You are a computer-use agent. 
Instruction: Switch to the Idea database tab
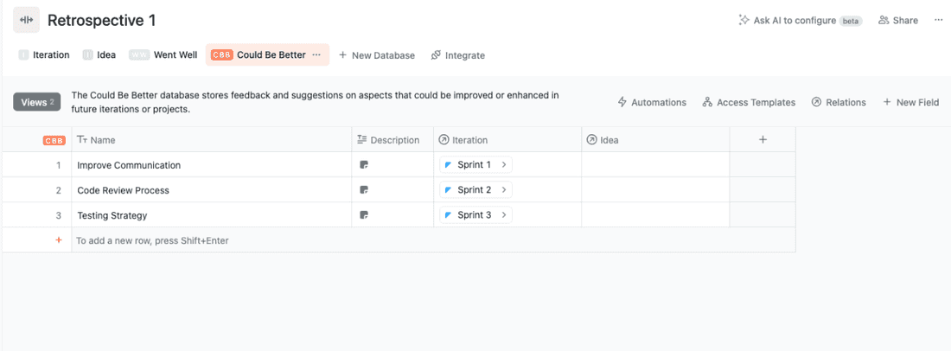tap(99, 54)
